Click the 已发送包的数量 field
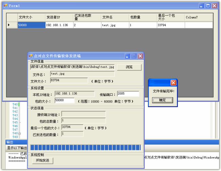 (x=72, y=134)
